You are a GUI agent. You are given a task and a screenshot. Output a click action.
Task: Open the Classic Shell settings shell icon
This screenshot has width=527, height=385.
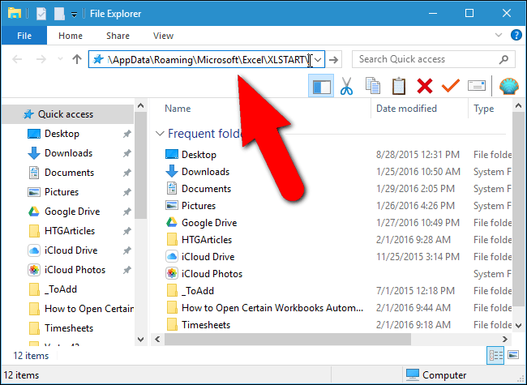click(x=508, y=86)
